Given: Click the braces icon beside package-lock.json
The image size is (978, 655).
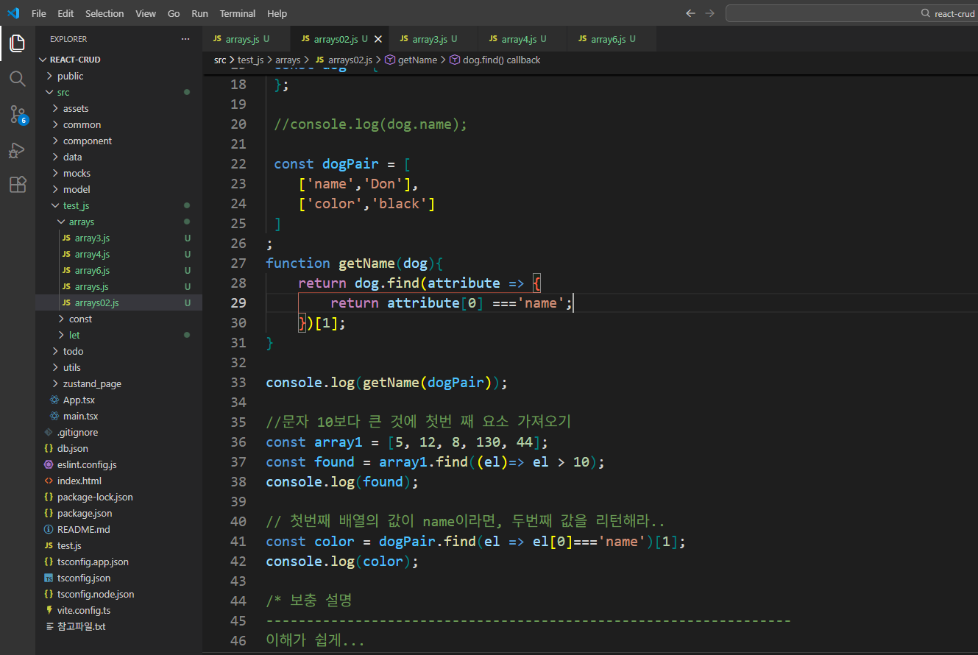Looking at the screenshot, I should [49, 498].
